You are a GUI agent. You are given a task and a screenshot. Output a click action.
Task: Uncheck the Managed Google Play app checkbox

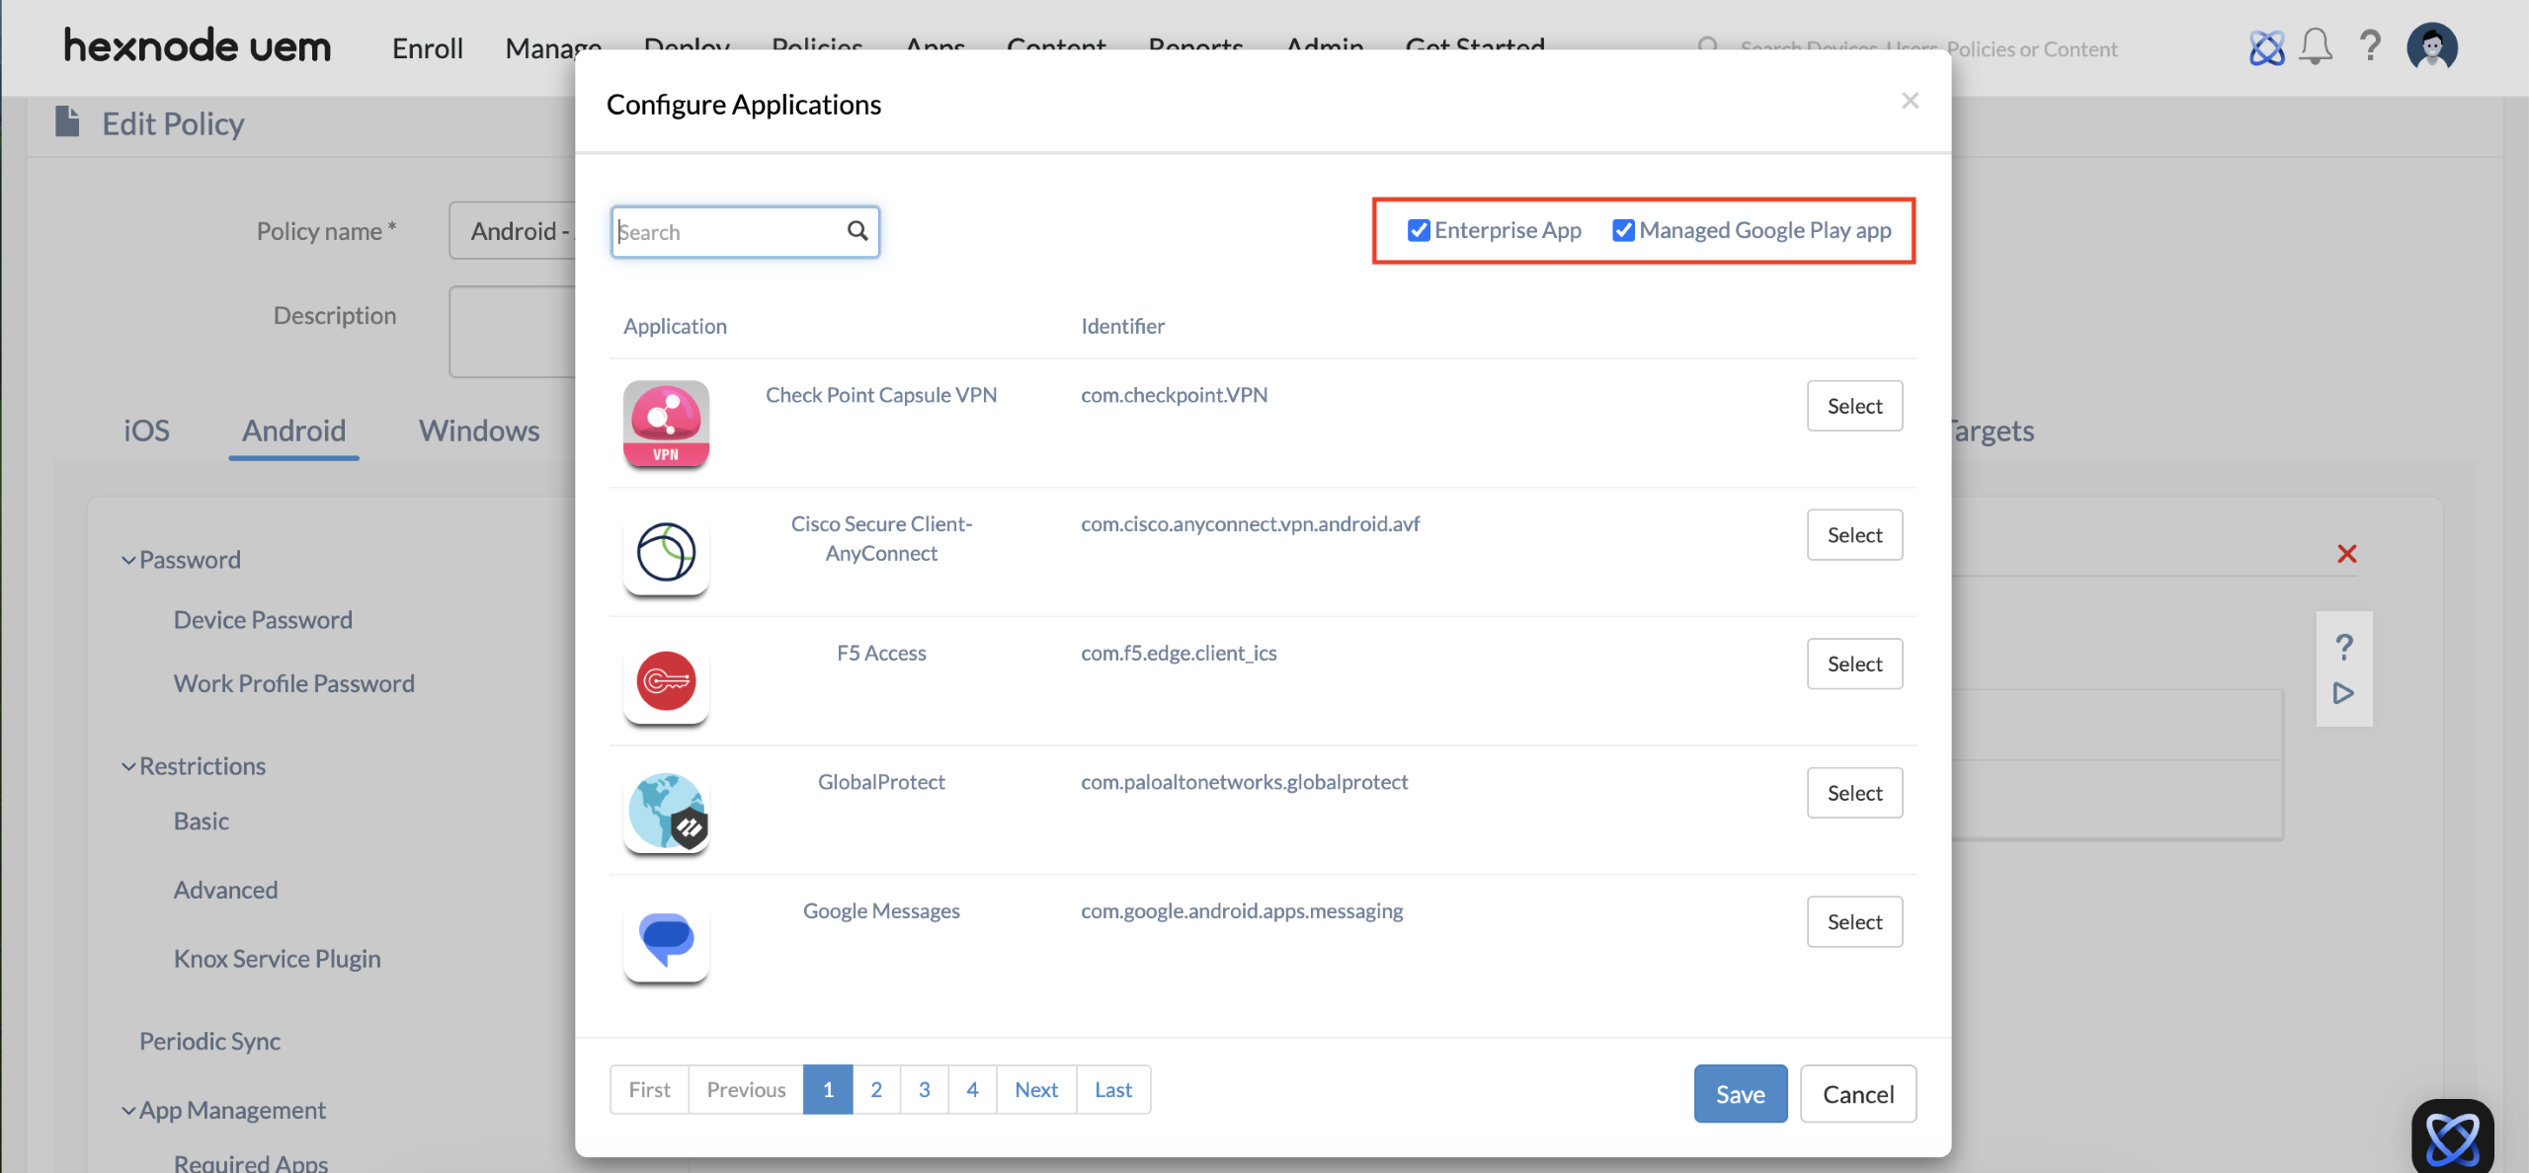(1623, 230)
